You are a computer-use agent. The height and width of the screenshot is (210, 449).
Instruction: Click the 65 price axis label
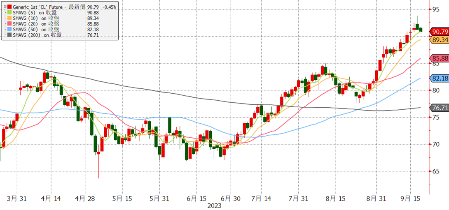pos(435,171)
